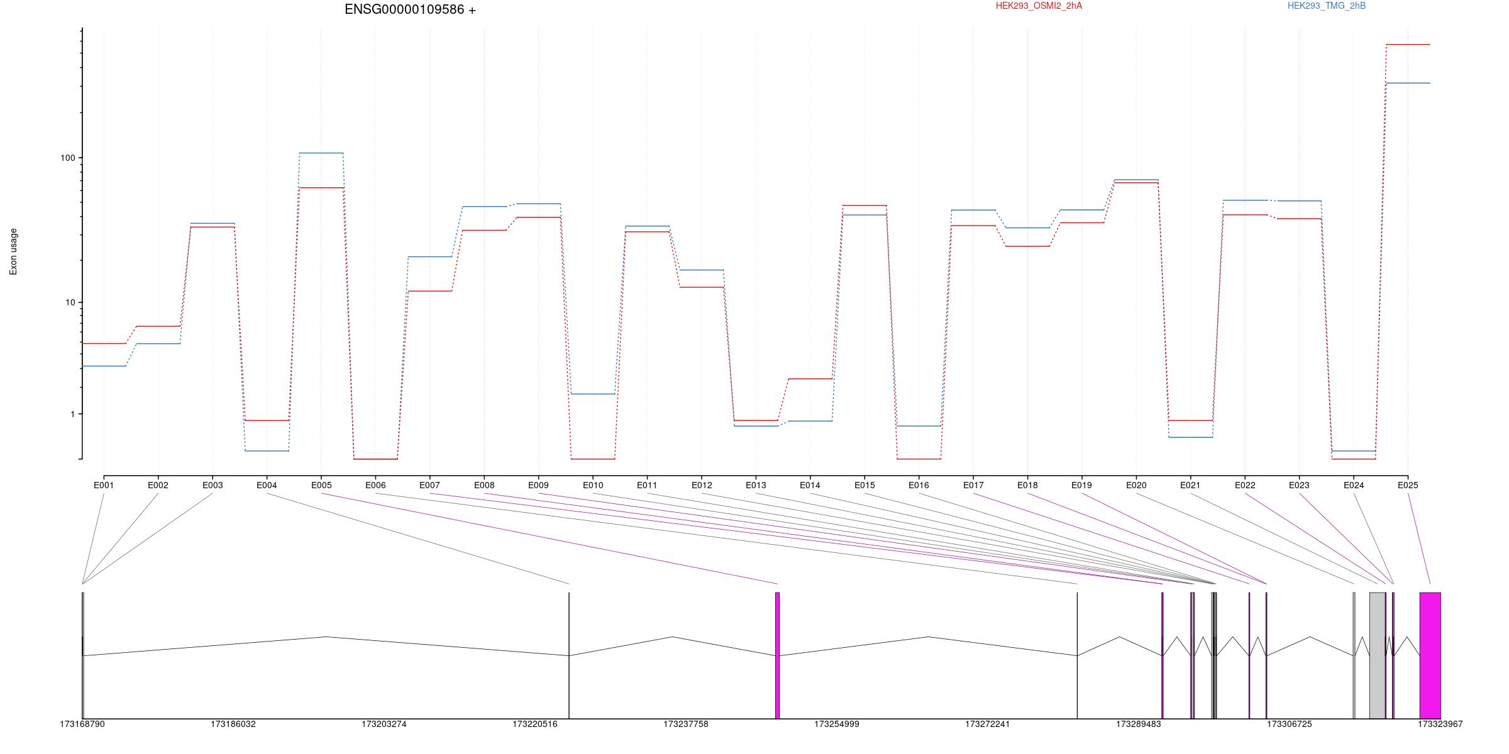
Task: Click the red E025 usage line segment
Action: tap(1408, 45)
